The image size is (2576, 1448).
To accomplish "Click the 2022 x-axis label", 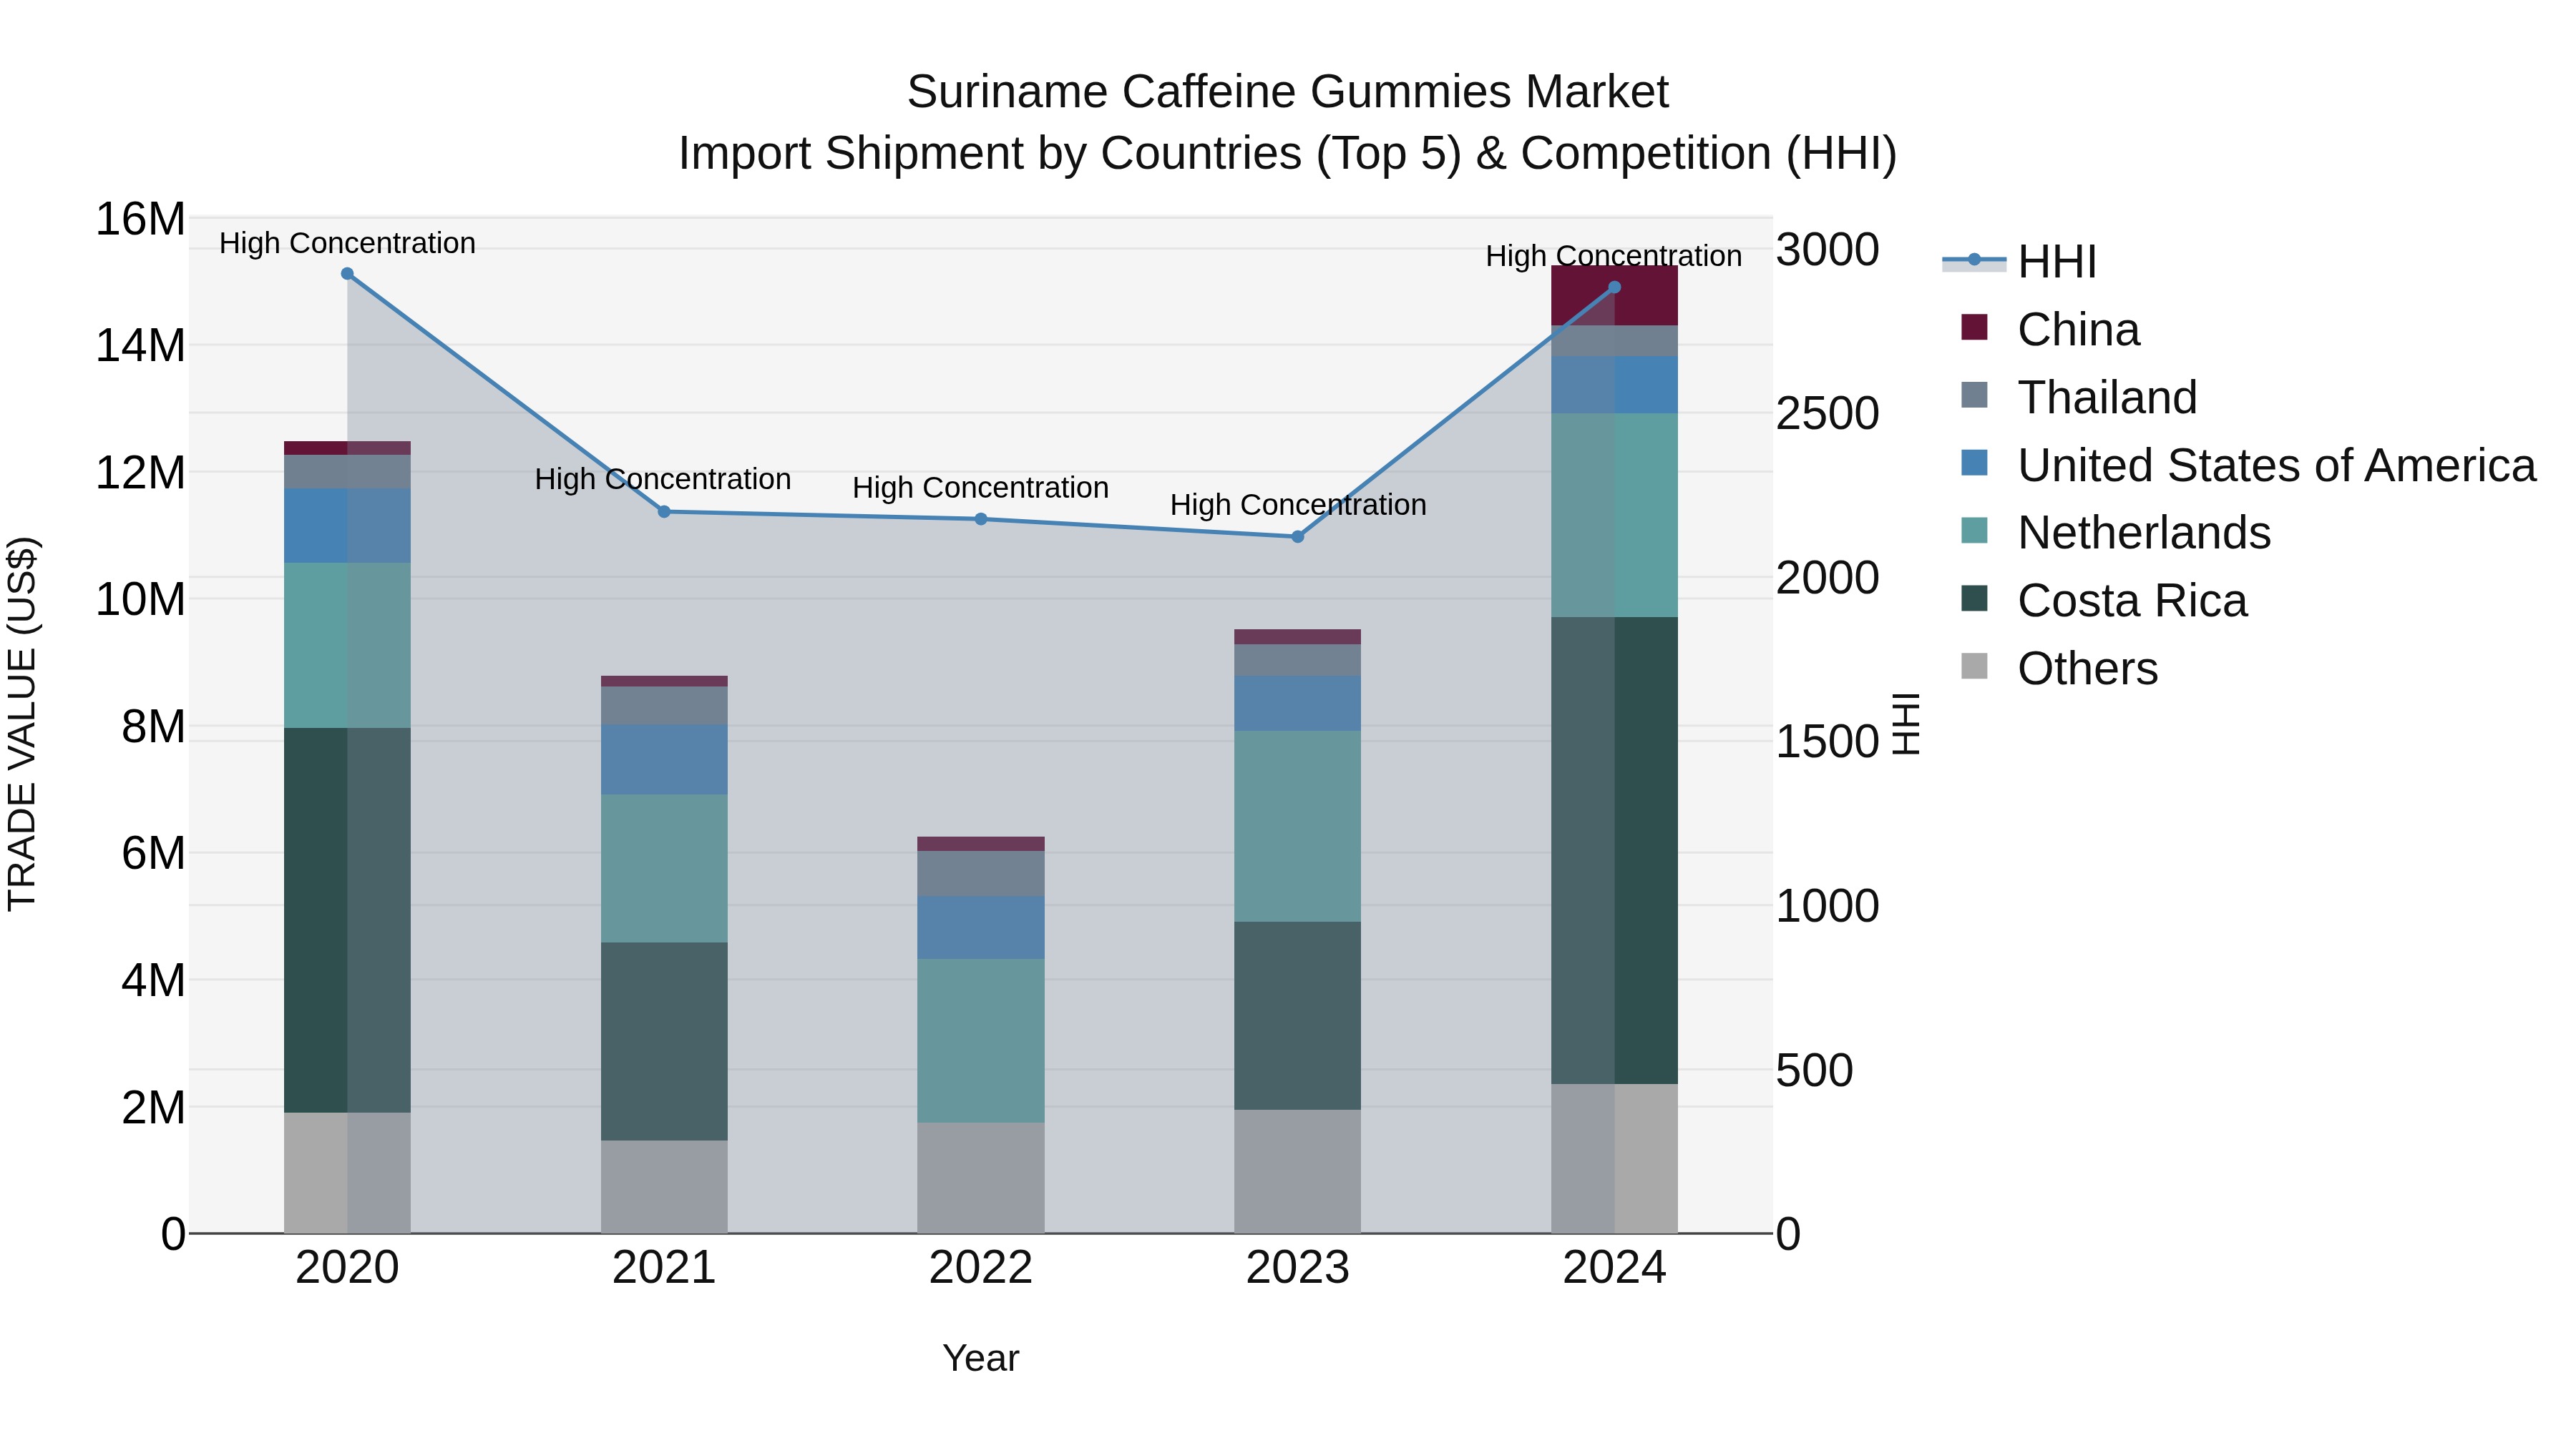I will (981, 1268).
